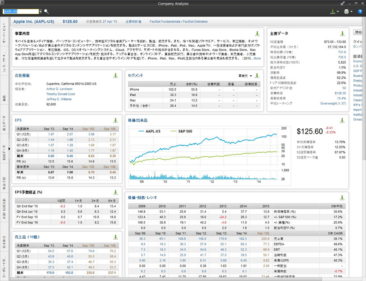The width and height of the screenshot is (366, 281).
Task: Click the FactSet Fundamentals / FactSet Estimates link
Action: (179, 20)
